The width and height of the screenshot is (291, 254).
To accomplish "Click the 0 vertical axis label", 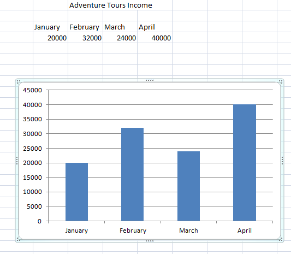I will click(x=39, y=221).
